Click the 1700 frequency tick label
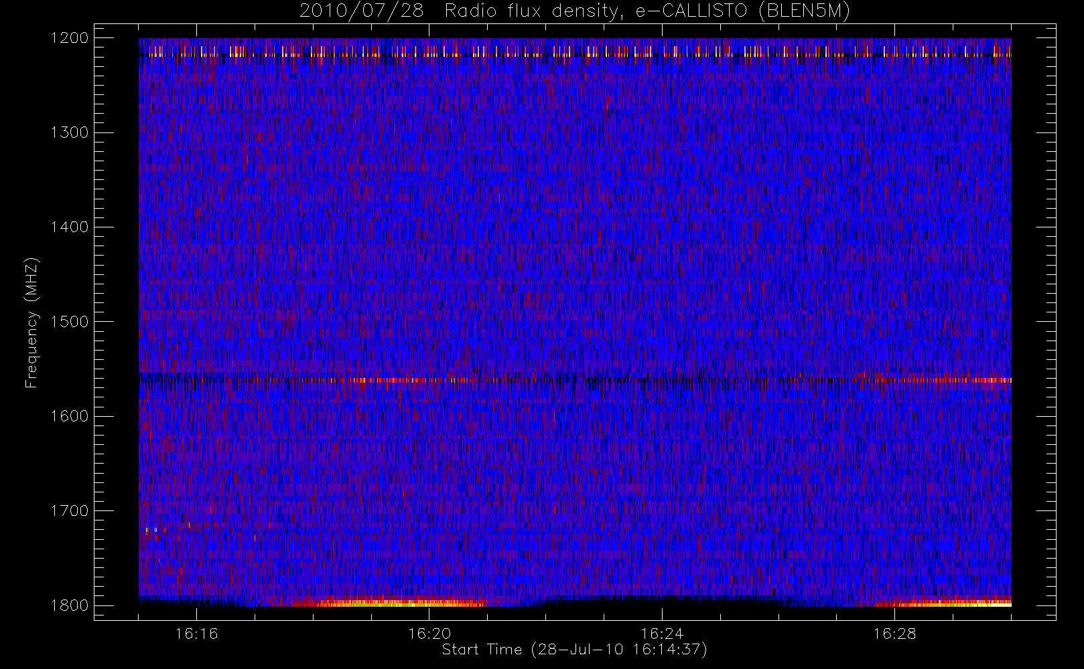The height and width of the screenshot is (669, 1084). [x=70, y=510]
